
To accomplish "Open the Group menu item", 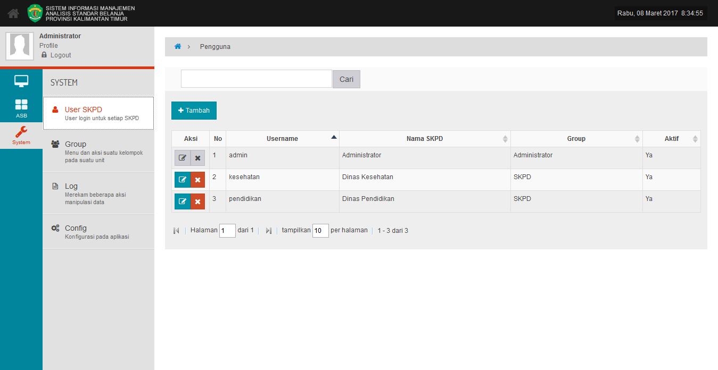I will (76, 144).
